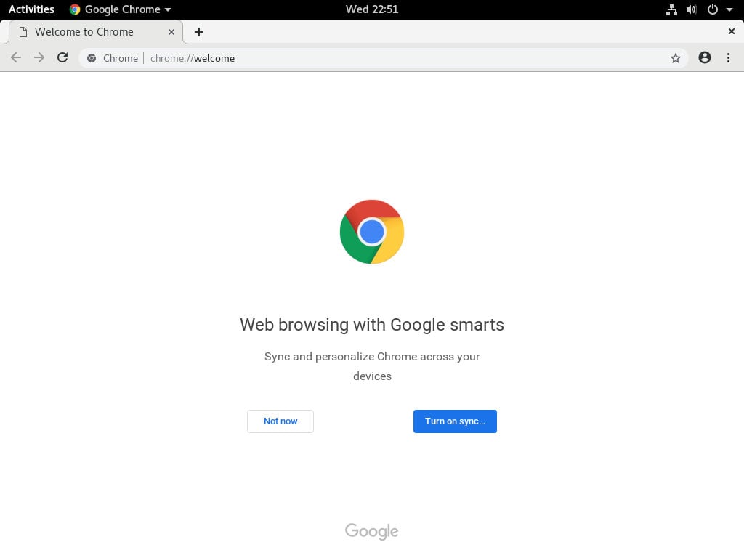Go back using the back arrow
Screen dimensions: 744x558
[x=16, y=58]
